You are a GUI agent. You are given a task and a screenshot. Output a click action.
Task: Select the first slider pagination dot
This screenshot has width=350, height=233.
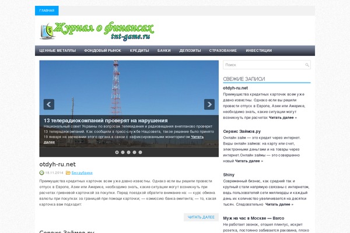117,152
